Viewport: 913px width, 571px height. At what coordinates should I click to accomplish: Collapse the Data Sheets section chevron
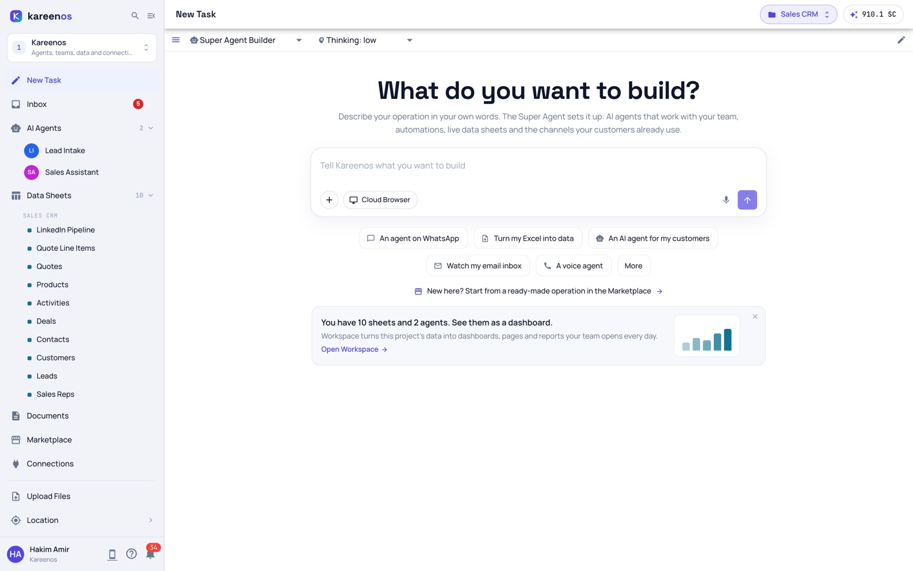click(151, 196)
